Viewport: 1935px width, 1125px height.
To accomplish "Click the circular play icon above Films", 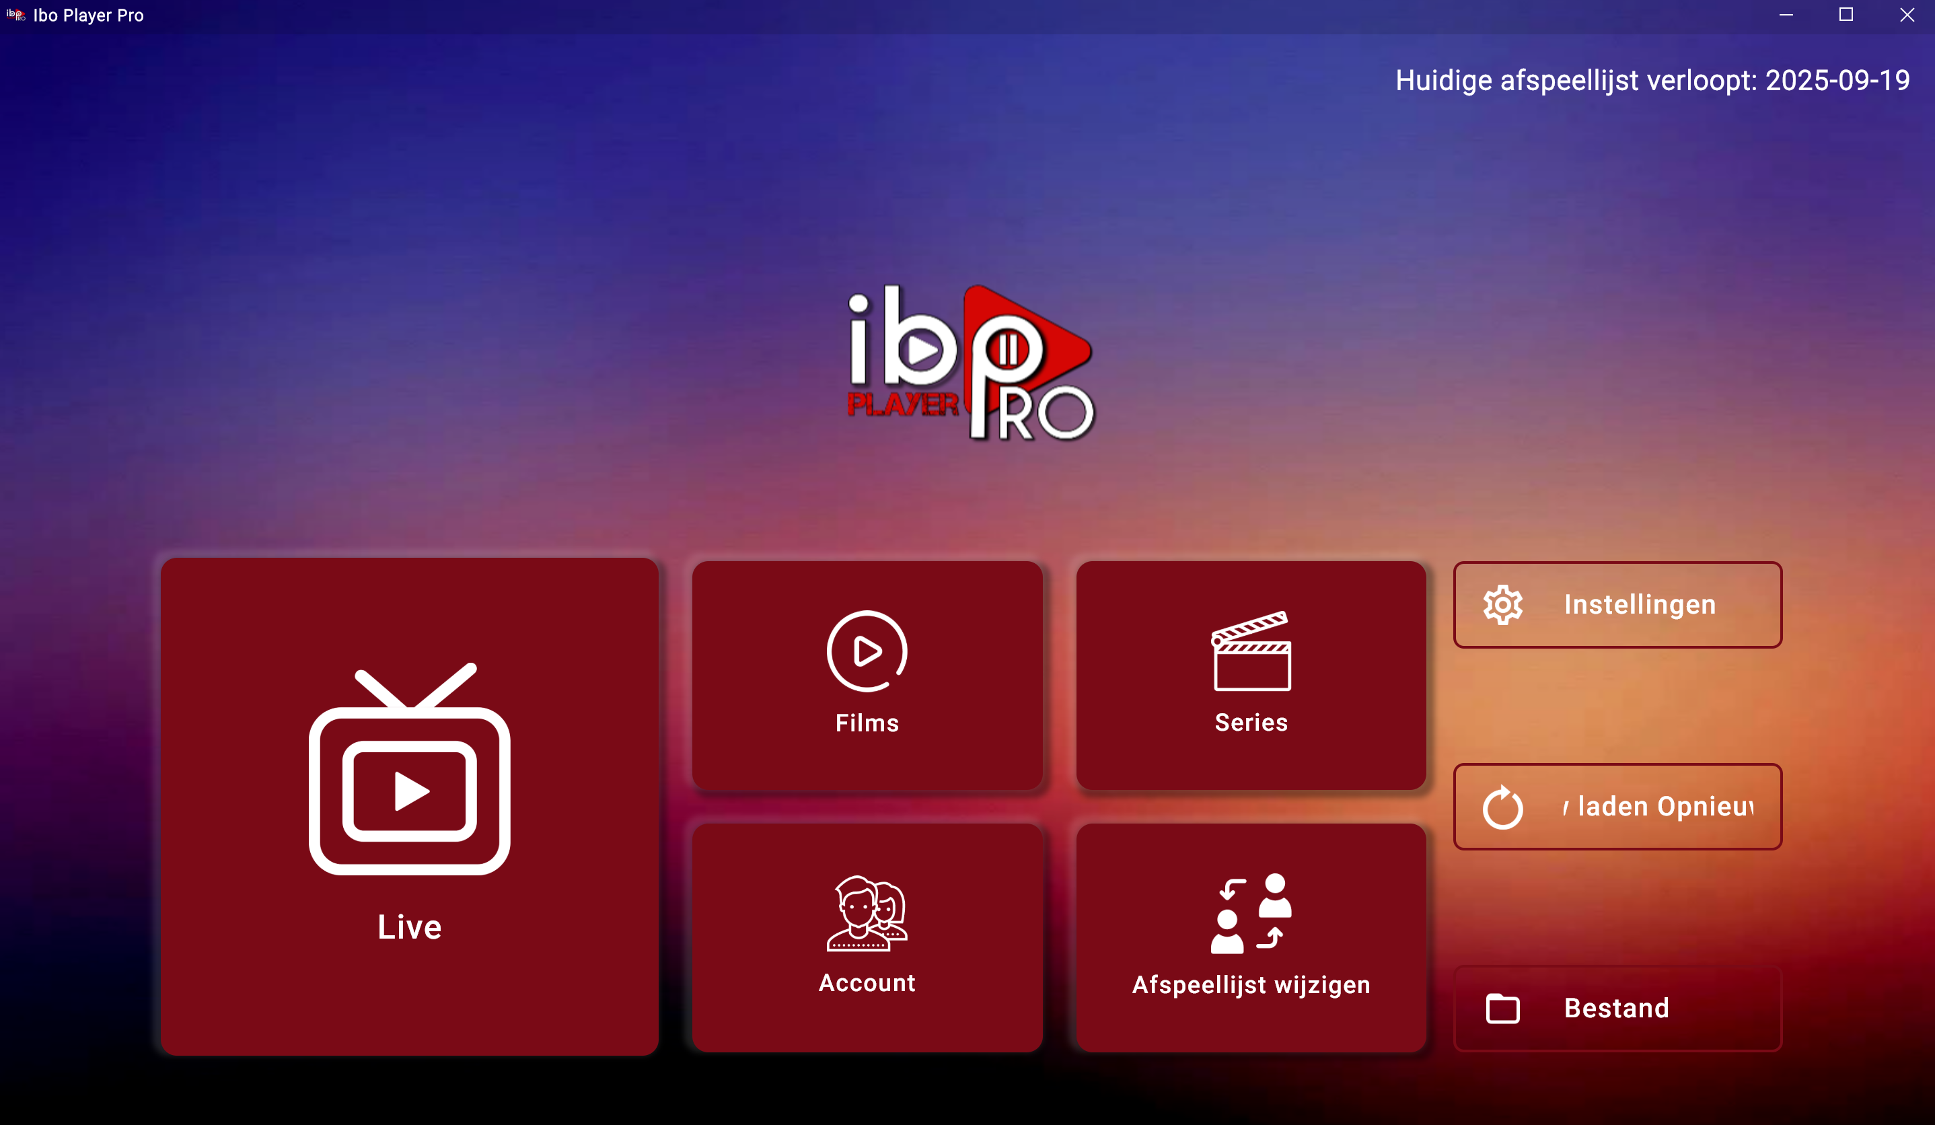I will tap(867, 651).
